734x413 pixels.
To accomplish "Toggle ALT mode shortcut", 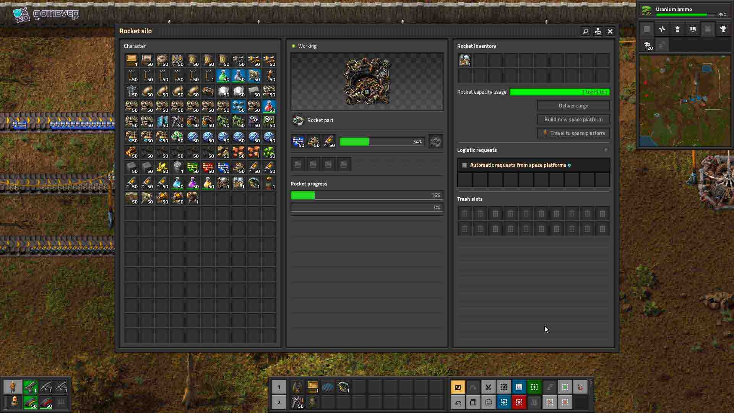I will click(x=458, y=387).
